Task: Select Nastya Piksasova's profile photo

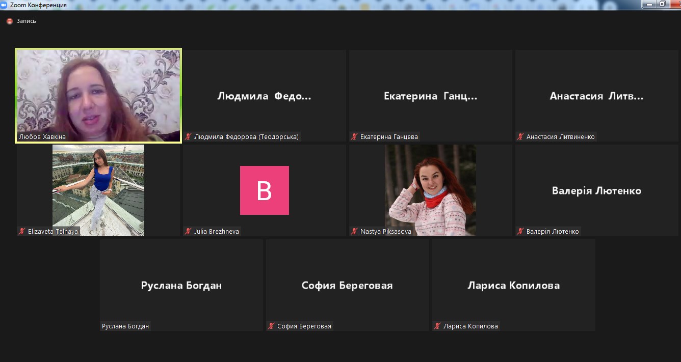Action: click(x=431, y=190)
